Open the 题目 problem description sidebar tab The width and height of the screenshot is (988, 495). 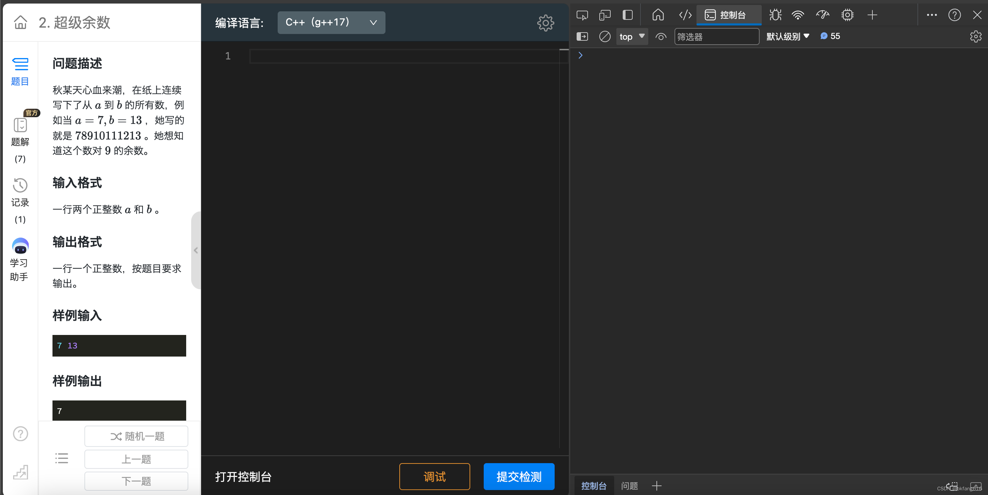pos(20,72)
